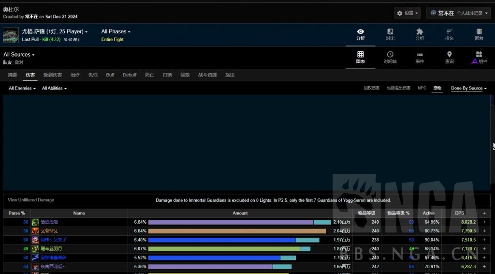Viewport: 495px width, 274px height.
Task: Click the plus icon in table header
Action: 484,213
